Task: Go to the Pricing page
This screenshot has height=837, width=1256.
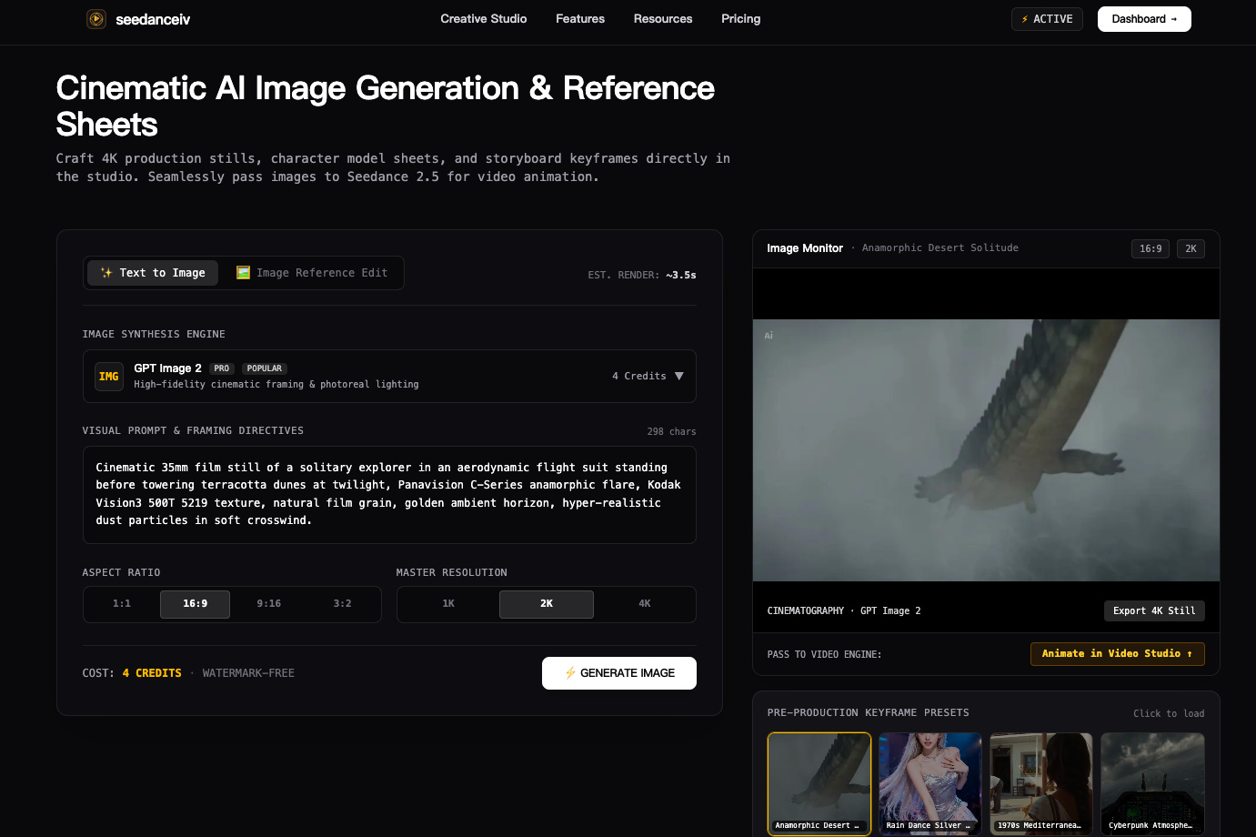Action: click(x=741, y=19)
